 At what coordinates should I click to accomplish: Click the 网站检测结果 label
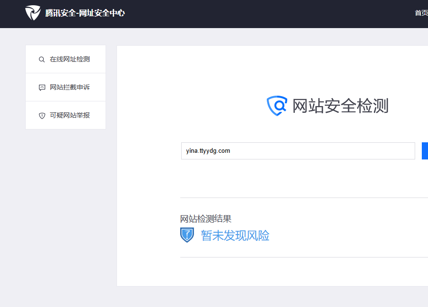click(x=206, y=219)
